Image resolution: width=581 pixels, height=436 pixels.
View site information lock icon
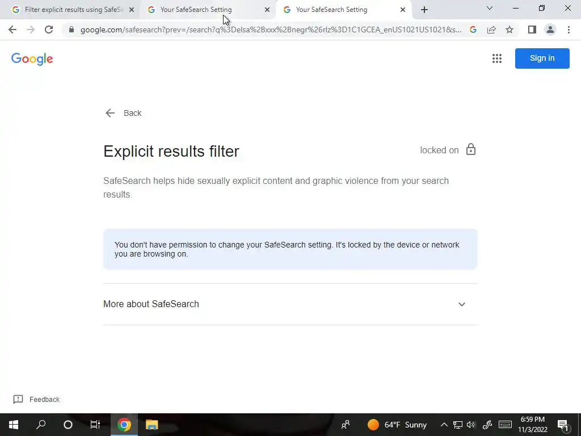[71, 30]
